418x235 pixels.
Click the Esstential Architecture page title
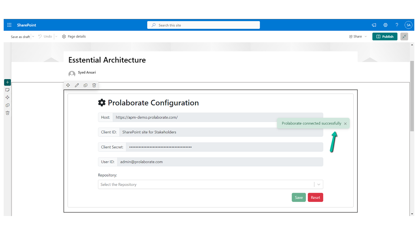pyautogui.click(x=107, y=60)
